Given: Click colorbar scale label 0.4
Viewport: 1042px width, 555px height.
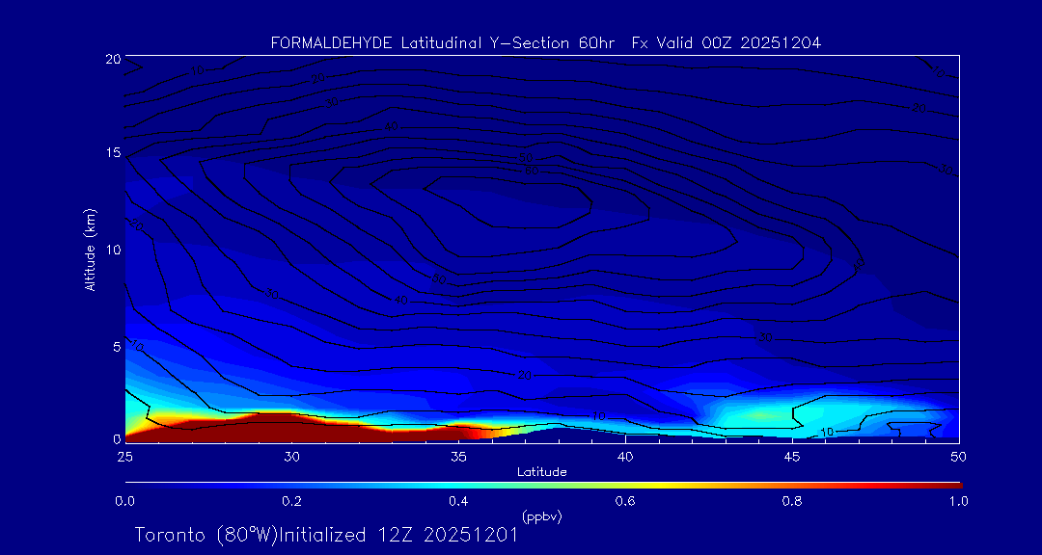Looking at the screenshot, I should 458,502.
